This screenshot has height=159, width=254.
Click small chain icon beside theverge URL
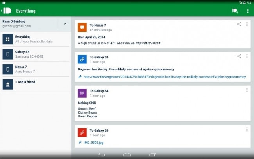80,77
